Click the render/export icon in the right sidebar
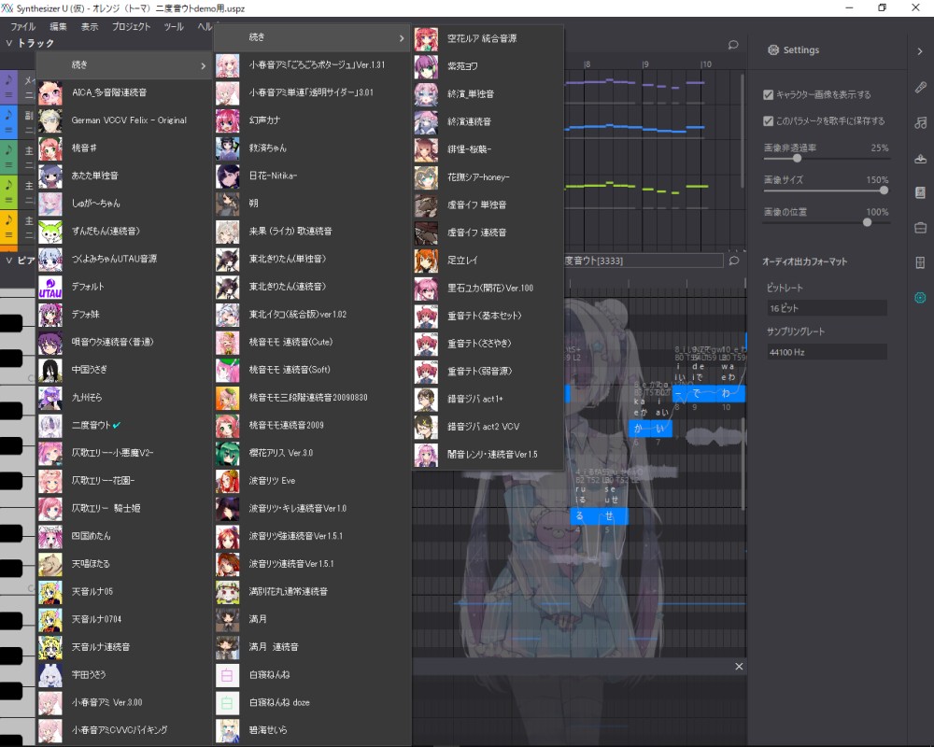Viewport: 934px width, 747px height. pyautogui.click(x=920, y=156)
